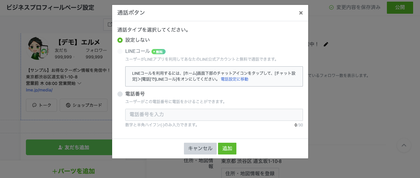This screenshot has height=178, width=420.
Task: Open the 電話設定に移動 link
Action: click(234, 79)
